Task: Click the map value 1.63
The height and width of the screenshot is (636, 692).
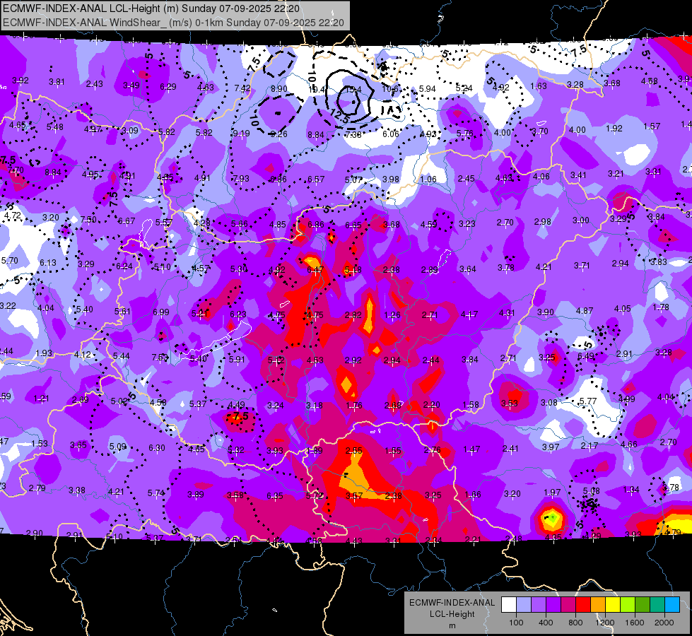Action: pos(539,86)
